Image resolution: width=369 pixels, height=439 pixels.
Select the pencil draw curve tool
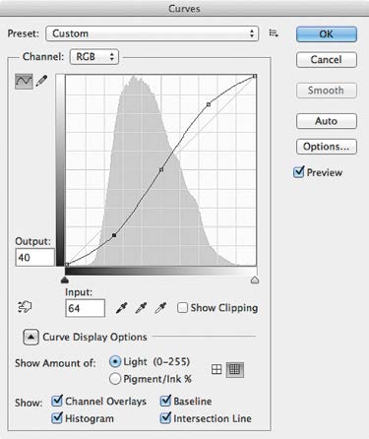coord(41,81)
